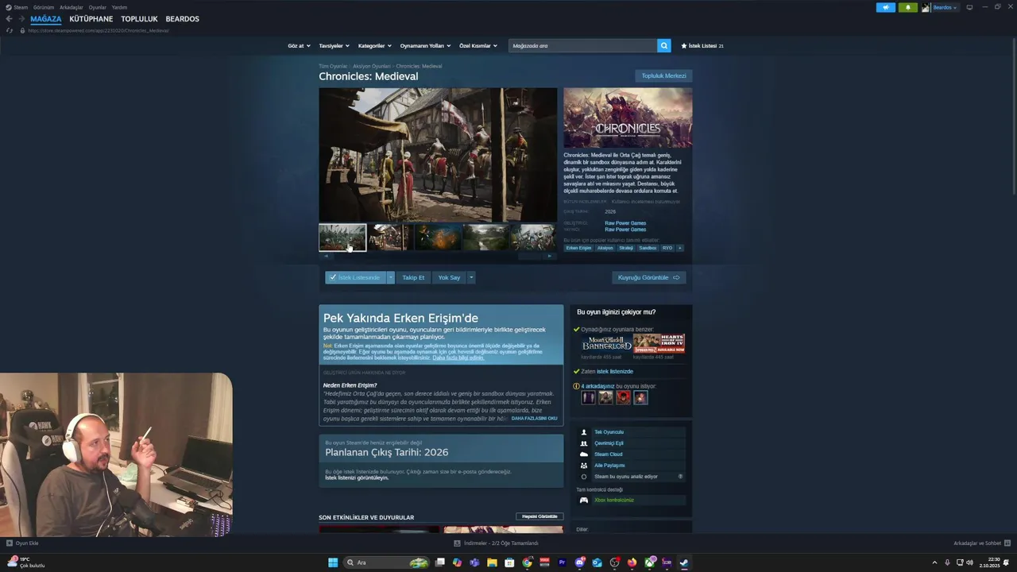Expand the Tavsiyeler dropdown
Screen dimensions: 1017x572
click(334, 45)
